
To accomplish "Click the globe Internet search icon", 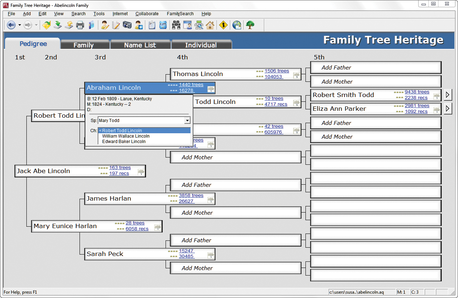I will tap(237, 25).
